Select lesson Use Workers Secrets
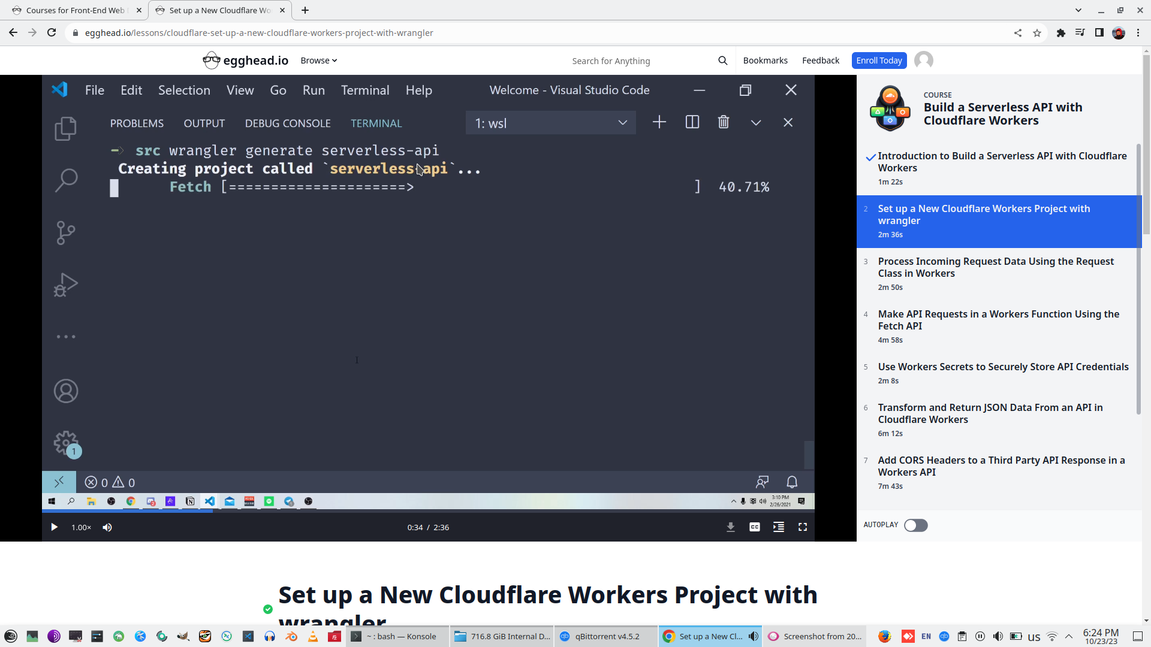The image size is (1151, 647). (1002, 367)
